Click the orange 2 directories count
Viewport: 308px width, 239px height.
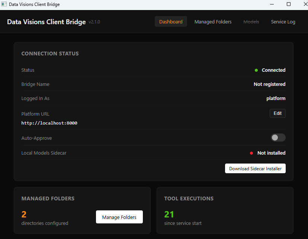pyautogui.click(x=24, y=214)
